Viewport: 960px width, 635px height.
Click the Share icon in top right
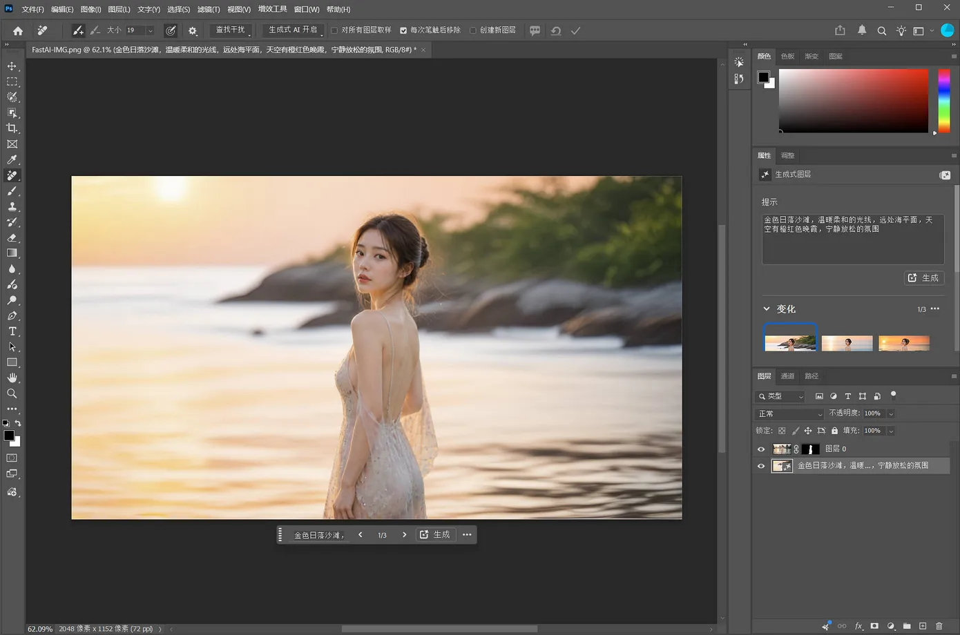[x=840, y=30]
